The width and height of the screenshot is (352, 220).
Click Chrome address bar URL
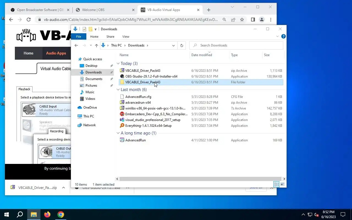[131, 20]
